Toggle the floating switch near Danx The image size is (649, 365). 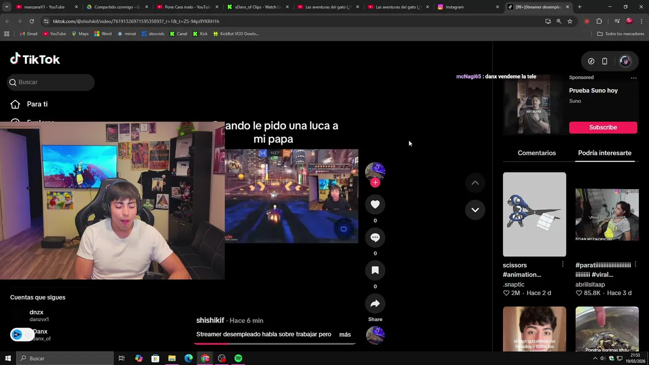click(22, 335)
